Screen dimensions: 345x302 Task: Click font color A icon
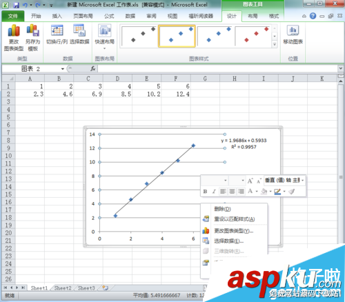[x=250, y=191]
